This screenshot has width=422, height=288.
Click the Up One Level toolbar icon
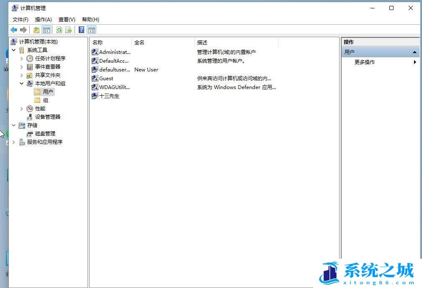(36, 30)
